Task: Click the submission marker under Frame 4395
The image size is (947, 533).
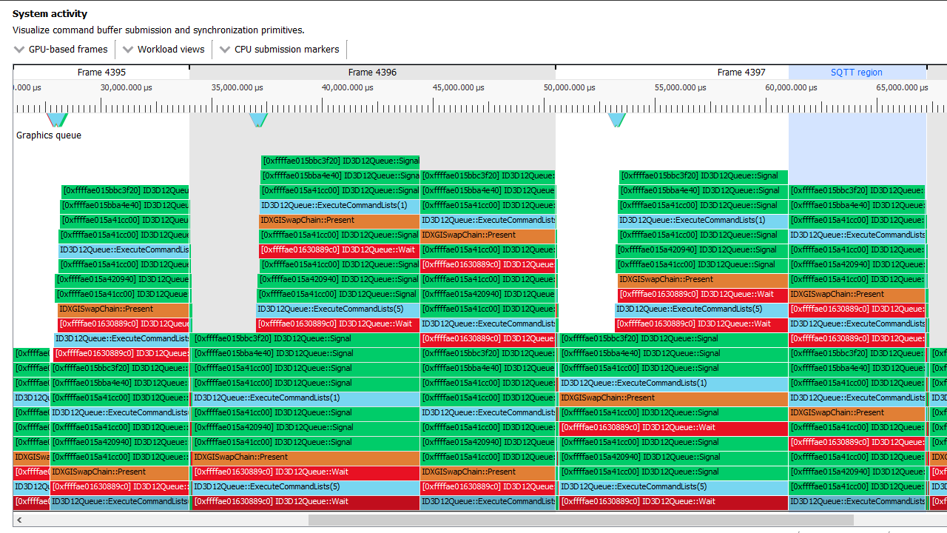Action: 57,119
